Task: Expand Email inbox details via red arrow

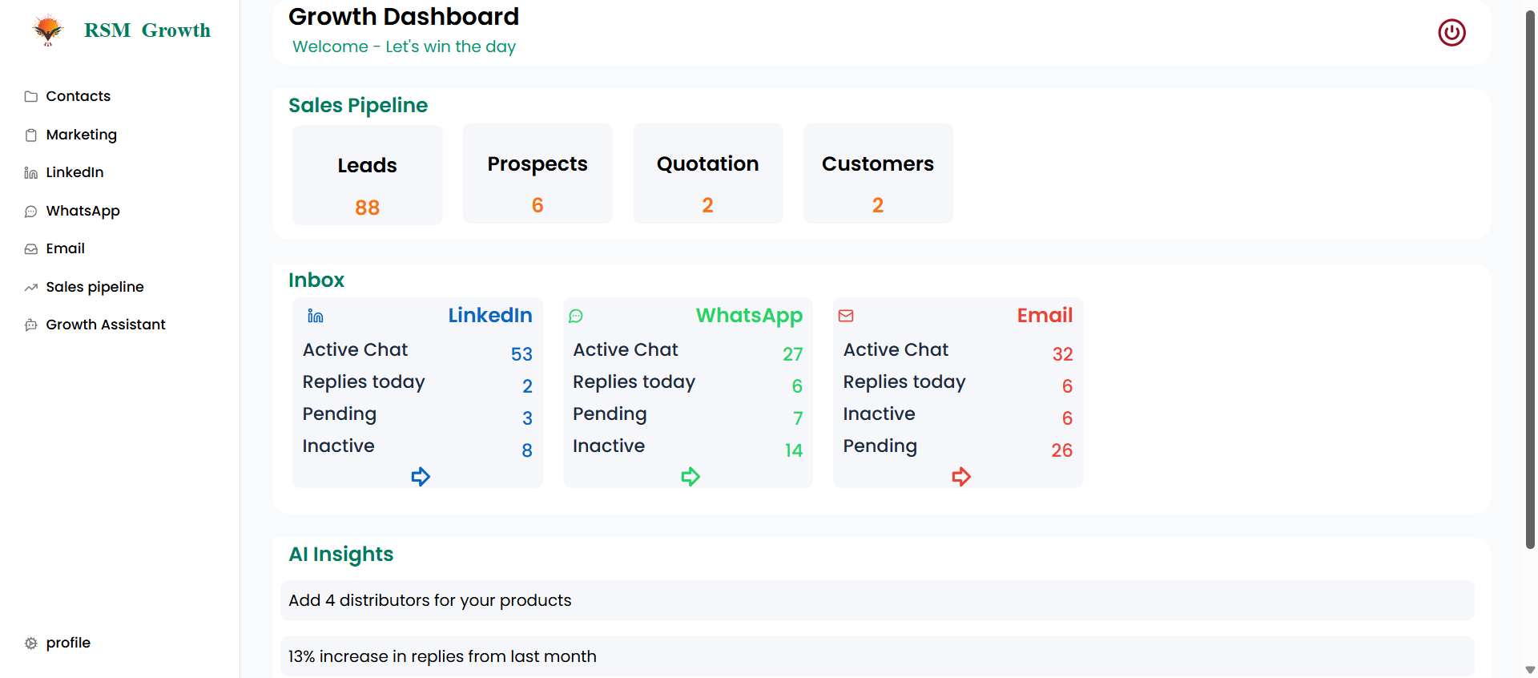Action: (961, 476)
